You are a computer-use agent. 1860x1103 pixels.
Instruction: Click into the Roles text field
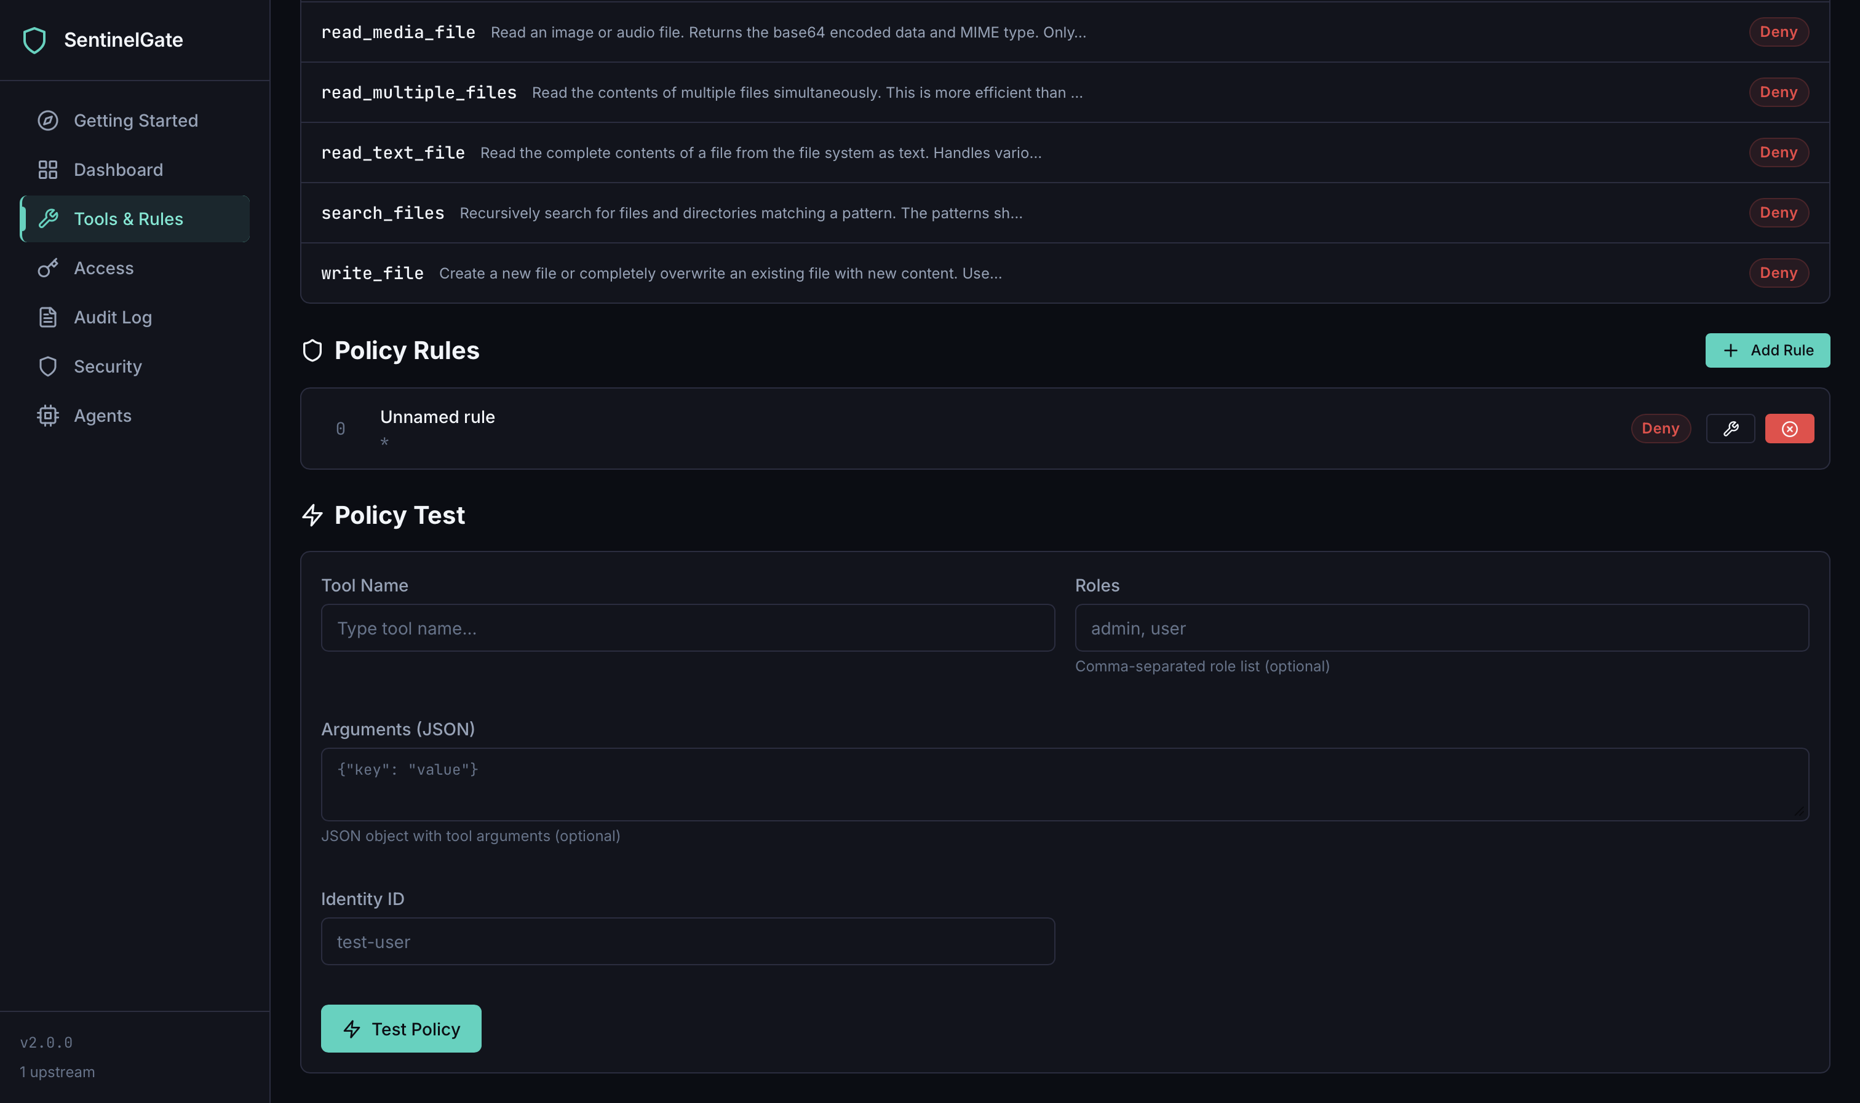click(x=1441, y=628)
